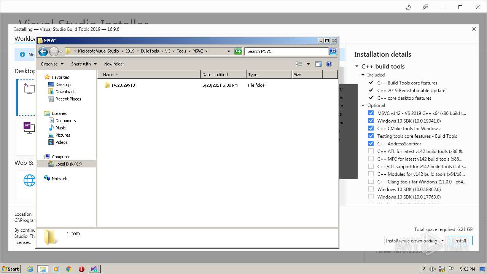This screenshot has width=487, height=274.
Task: Open Explorer help icon
Action: pyautogui.click(x=329, y=64)
